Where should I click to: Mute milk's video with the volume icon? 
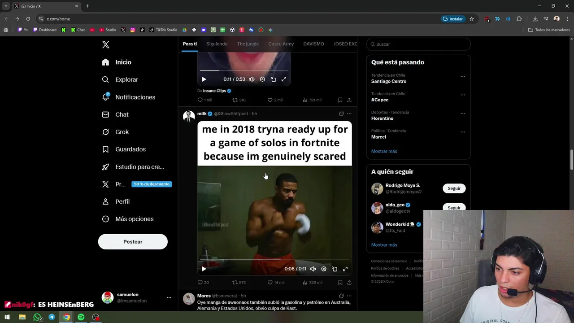click(313, 269)
